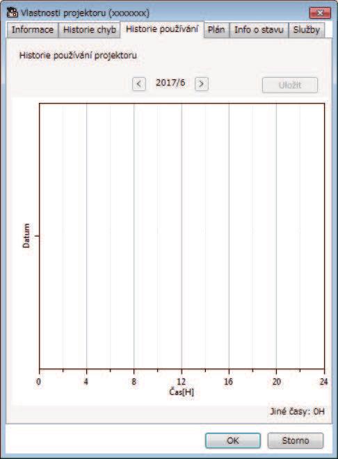Click the Datum axis label

(x=26, y=236)
